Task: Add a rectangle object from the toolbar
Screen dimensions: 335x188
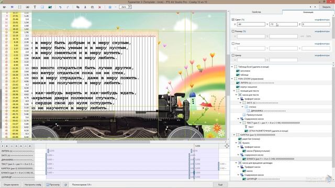Action: click(42, 7)
